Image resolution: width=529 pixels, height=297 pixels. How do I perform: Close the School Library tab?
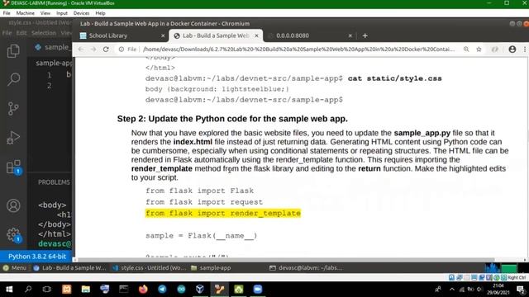point(163,35)
